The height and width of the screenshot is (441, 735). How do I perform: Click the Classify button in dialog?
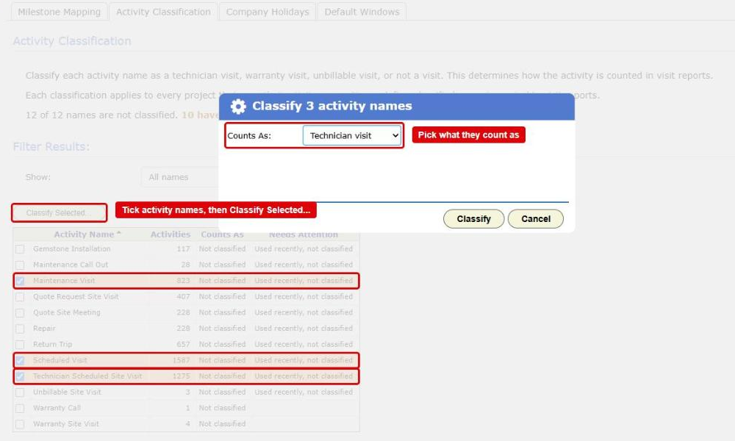click(x=473, y=219)
